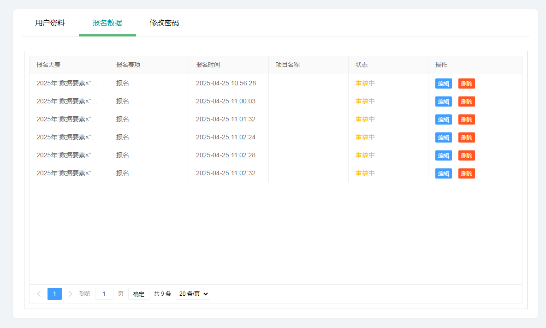Focus the jump-to-page number field
The height and width of the screenshot is (328, 546).
104,294
